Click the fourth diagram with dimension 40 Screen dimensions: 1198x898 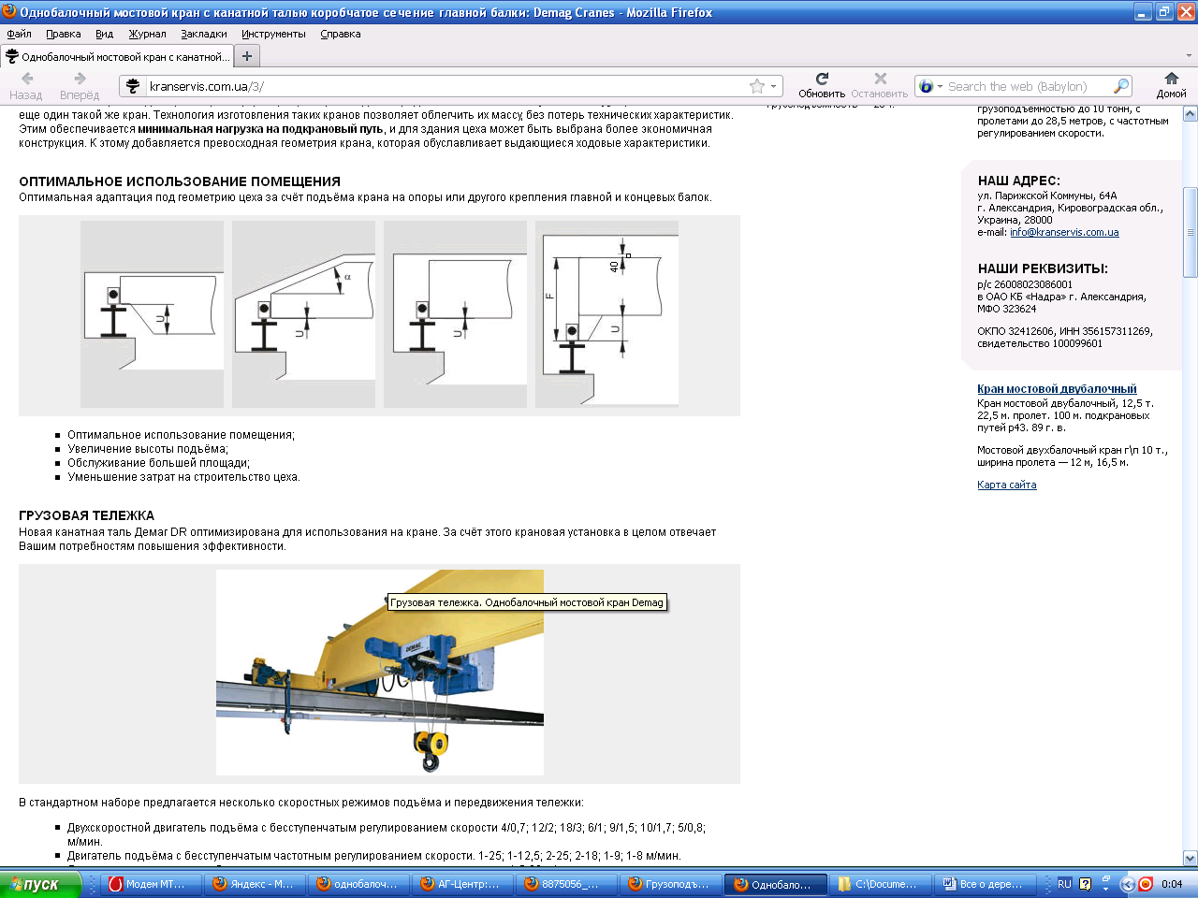[x=606, y=314]
